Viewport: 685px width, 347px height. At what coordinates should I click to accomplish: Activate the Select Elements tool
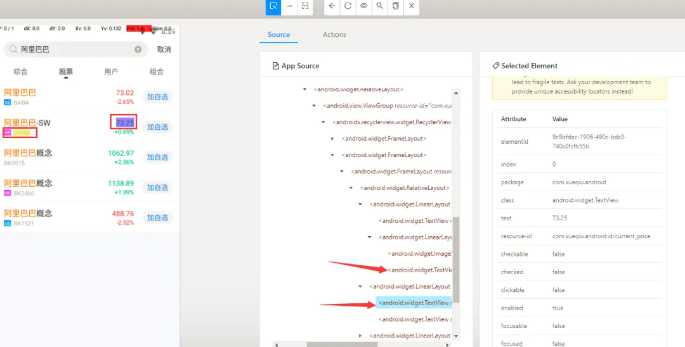click(x=273, y=6)
